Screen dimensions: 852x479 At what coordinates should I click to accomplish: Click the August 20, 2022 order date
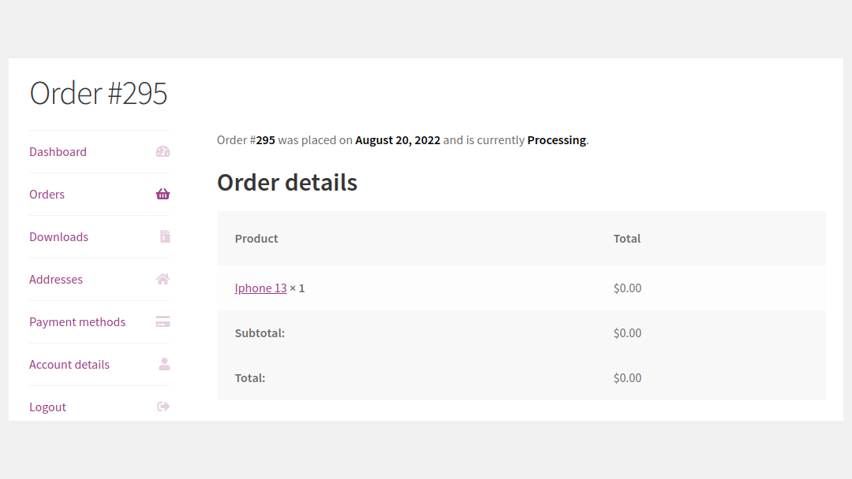point(398,140)
